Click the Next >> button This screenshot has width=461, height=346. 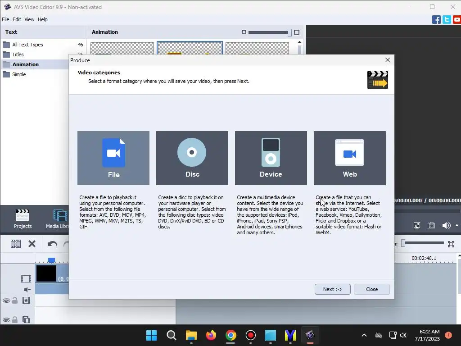tap(333, 289)
